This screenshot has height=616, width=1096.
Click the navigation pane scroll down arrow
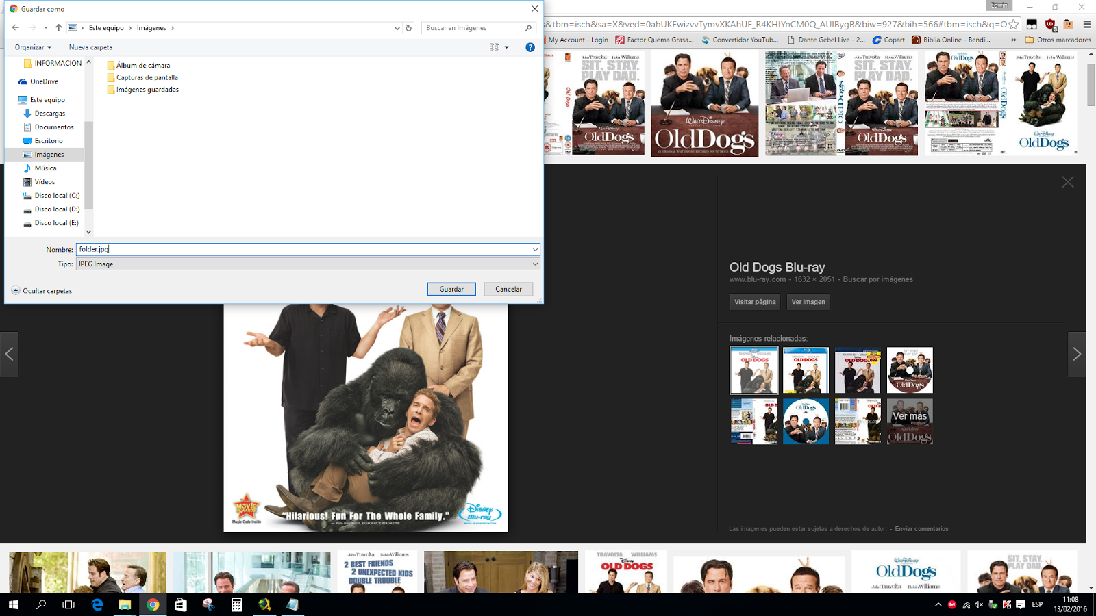pos(88,232)
